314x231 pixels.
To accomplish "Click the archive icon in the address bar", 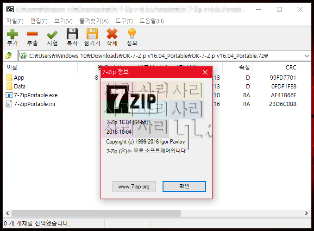I will pos(23,56).
